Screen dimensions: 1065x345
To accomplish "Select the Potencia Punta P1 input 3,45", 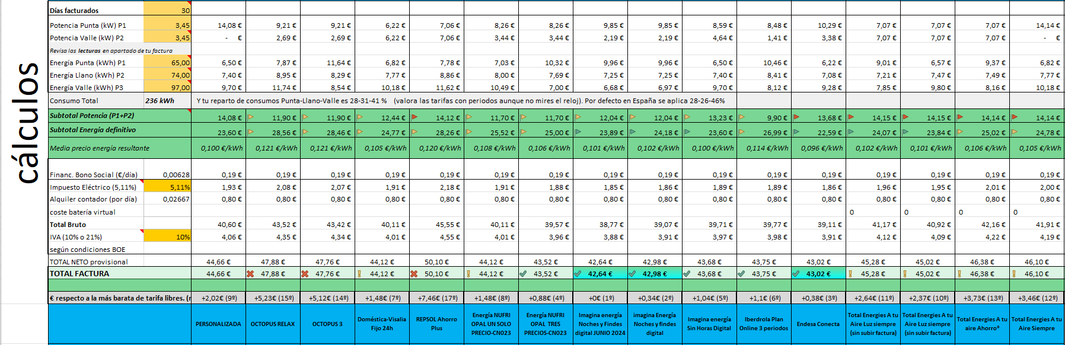I will [167, 25].
